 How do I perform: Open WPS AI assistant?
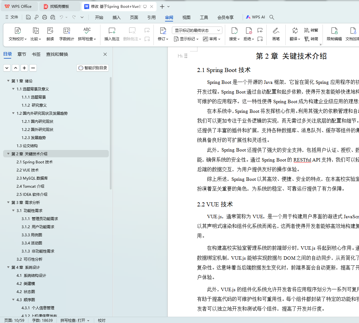coord(255,17)
